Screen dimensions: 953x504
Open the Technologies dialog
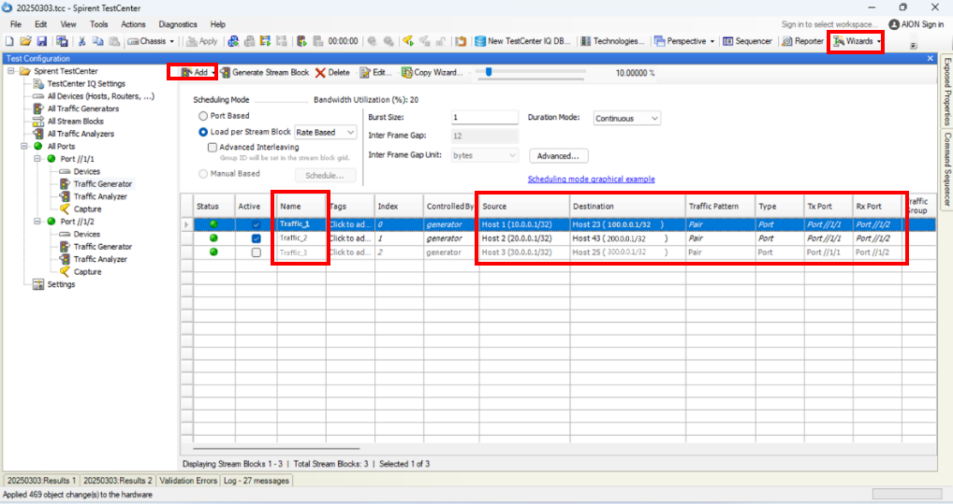612,41
